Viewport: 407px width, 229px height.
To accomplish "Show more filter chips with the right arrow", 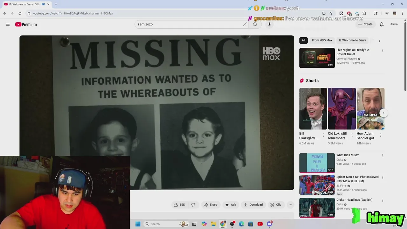I will click(379, 41).
